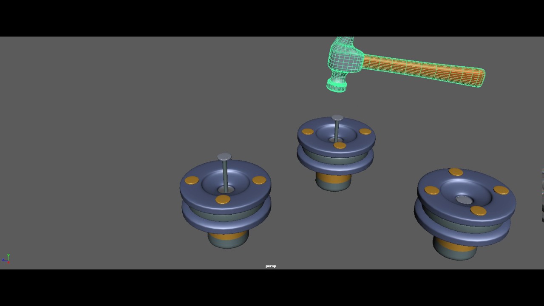Click the XYZ axis orientation gizmo
Image resolution: width=544 pixels, height=306 pixels.
coord(6,258)
